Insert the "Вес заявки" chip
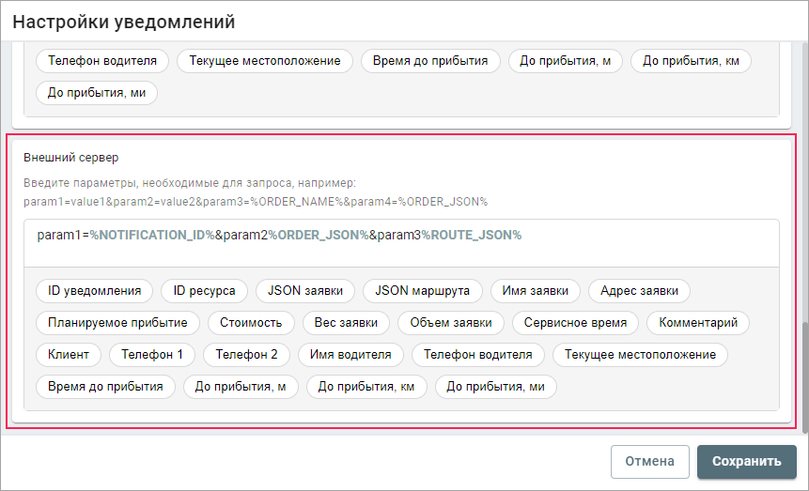This screenshot has height=491, width=809. click(x=346, y=323)
